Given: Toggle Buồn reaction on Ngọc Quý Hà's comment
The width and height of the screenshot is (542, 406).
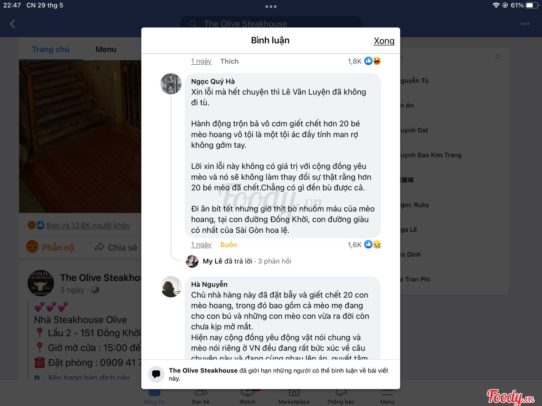Looking at the screenshot, I should (x=229, y=245).
